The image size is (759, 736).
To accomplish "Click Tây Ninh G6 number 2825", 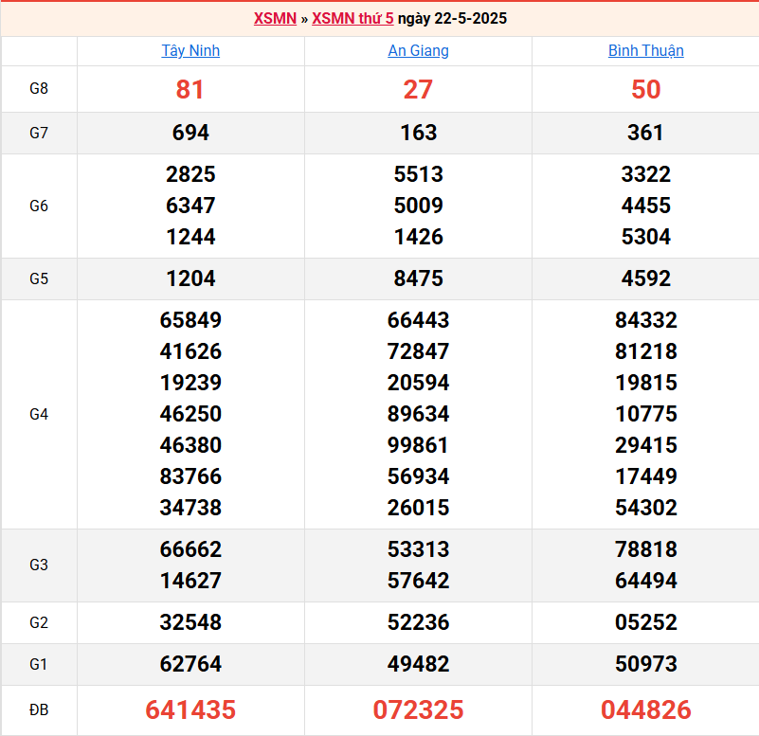I will click(190, 174).
